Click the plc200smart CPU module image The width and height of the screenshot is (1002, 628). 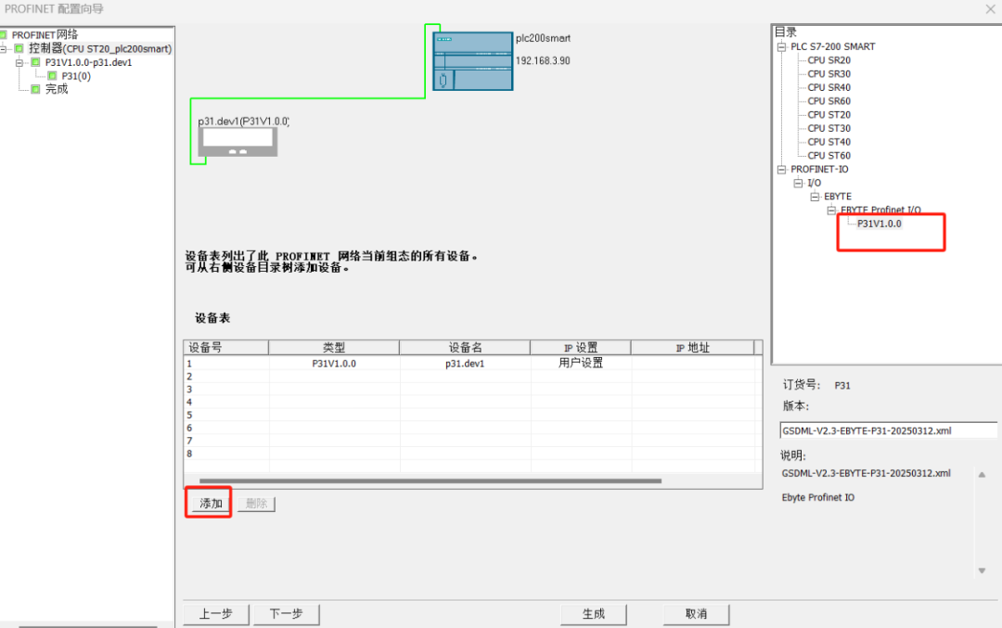click(x=473, y=61)
